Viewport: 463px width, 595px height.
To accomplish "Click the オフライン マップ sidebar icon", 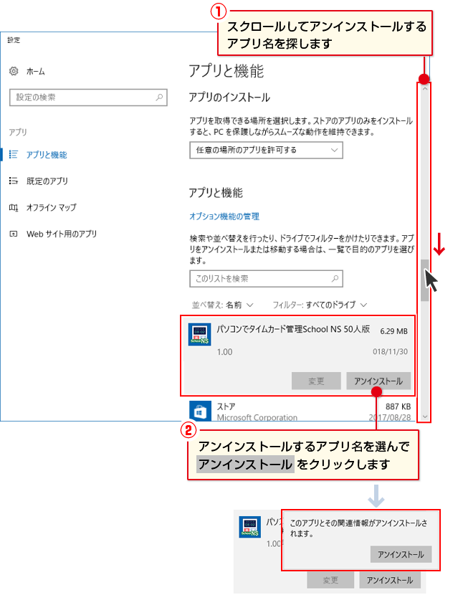I will (13, 207).
